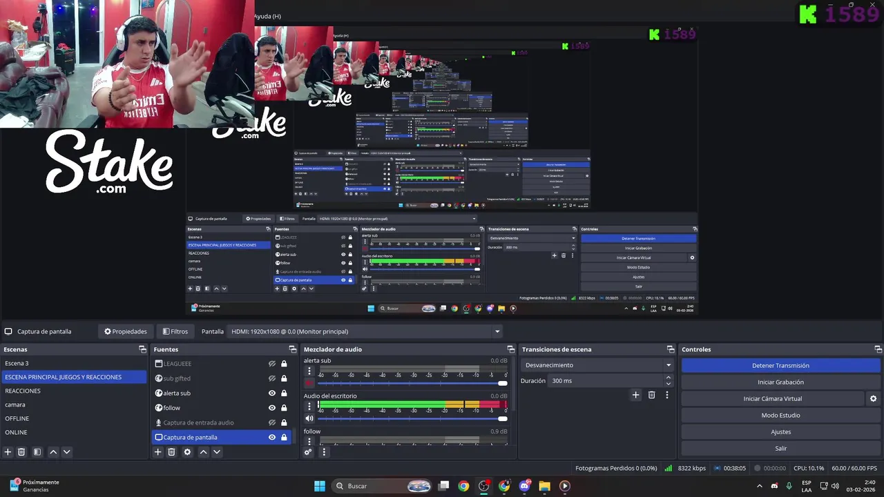Add a new scene with plus icon
The height and width of the screenshot is (497, 884).
[8, 452]
